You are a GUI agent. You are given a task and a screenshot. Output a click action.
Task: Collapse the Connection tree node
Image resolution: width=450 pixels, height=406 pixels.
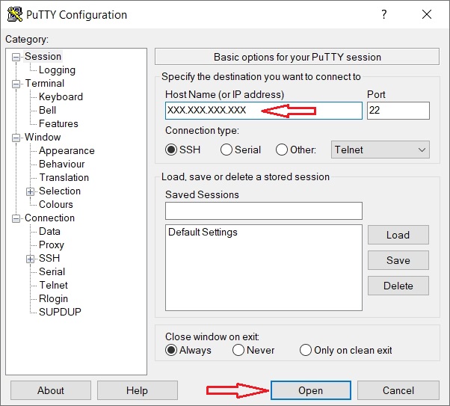16,218
